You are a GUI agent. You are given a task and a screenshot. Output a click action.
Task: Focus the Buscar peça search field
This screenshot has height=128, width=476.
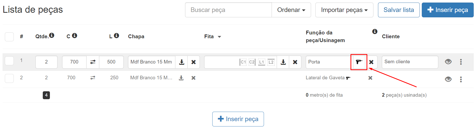click(228, 10)
